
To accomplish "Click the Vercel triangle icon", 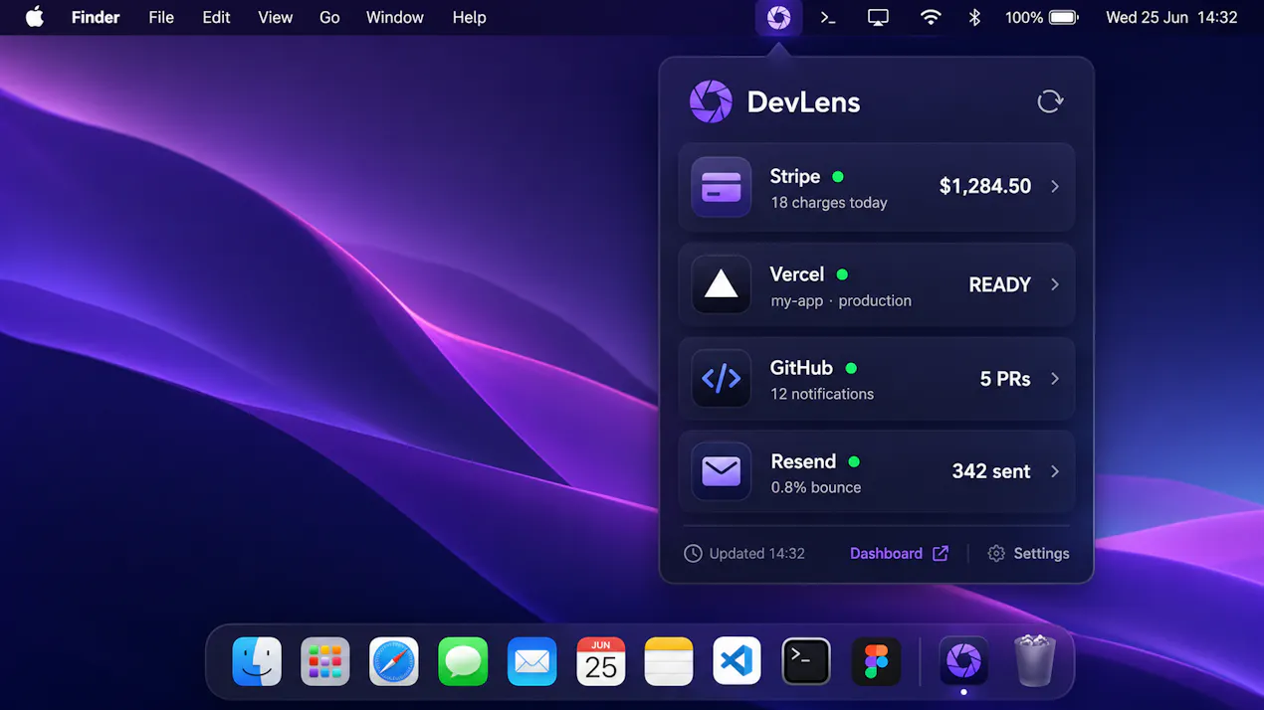I will click(722, 284).
